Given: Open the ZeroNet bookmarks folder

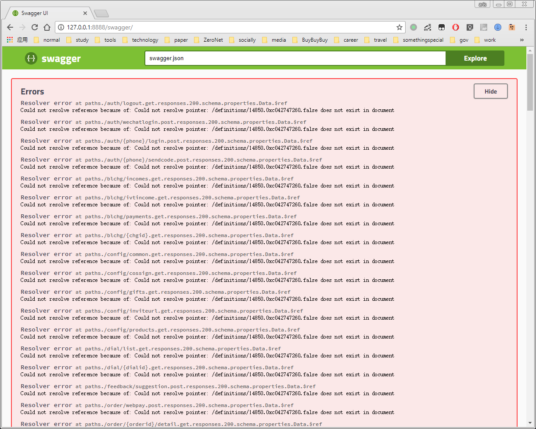Looking at the screenshot, I should pos(209,40).
